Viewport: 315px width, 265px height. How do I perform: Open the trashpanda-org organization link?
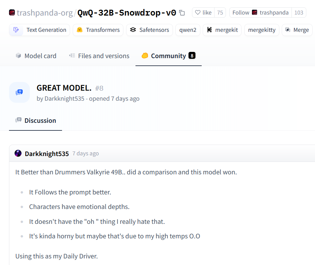click(x=45, y=13)
